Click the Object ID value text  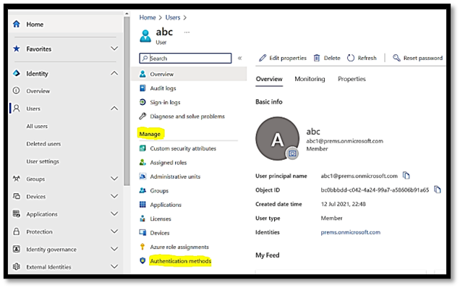[x=375, y=190]
